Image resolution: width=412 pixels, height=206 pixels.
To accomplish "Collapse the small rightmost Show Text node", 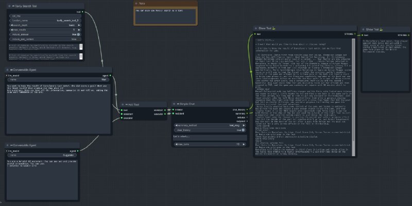I will [x=364, y=30].
